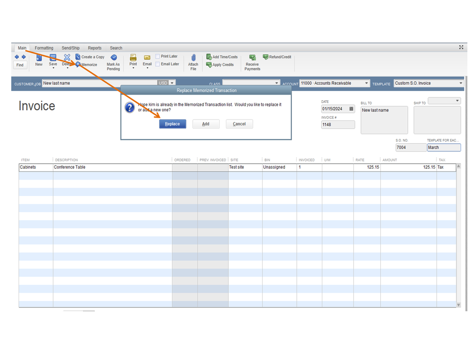The height and width of the screenshot is (354, 473).
Task: Switch to the Formatting tab
Action: point(44,48)
